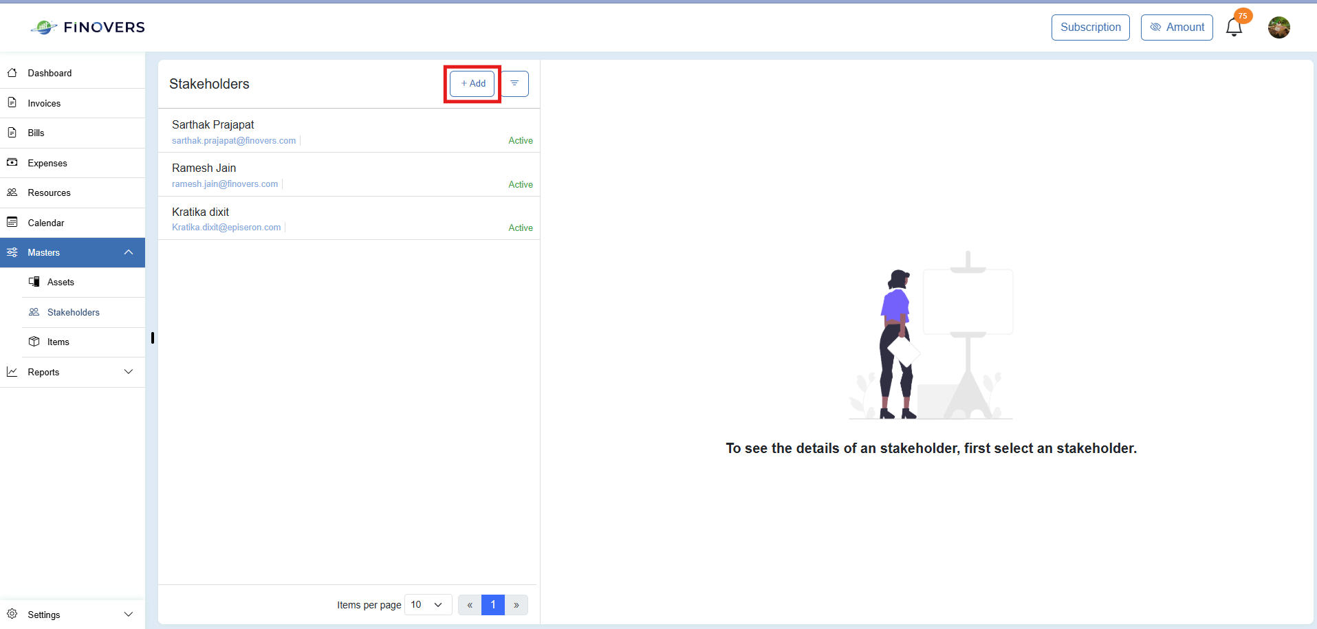The height and width of the screenshot is (629, 1317).
Task: Open the Invoices menu item
Action: pos(72,103)
